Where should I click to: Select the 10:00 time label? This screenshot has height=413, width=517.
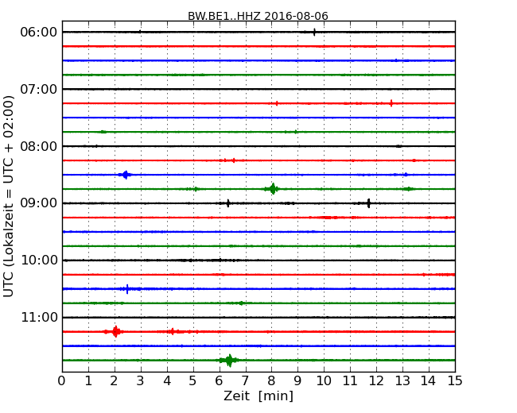click(39, 261)
